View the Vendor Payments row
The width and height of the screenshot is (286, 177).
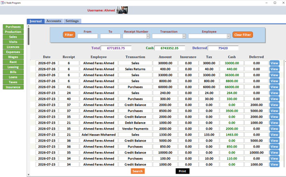click(274, 129)
